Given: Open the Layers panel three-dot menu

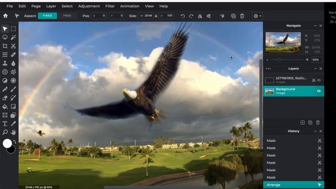Looking at the screenshot, I should pyautogui.click(x=268, y=69).
